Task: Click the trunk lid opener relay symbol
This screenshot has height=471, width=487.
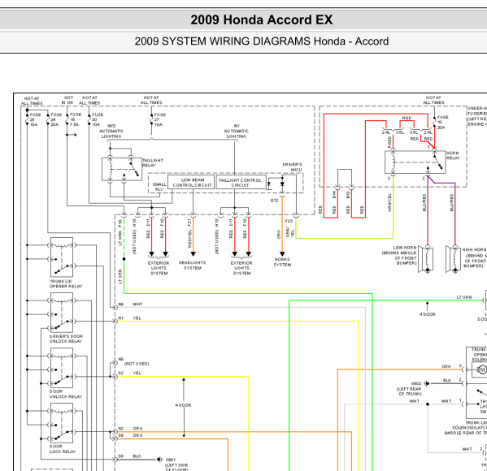Action: (x=62, y=257)
